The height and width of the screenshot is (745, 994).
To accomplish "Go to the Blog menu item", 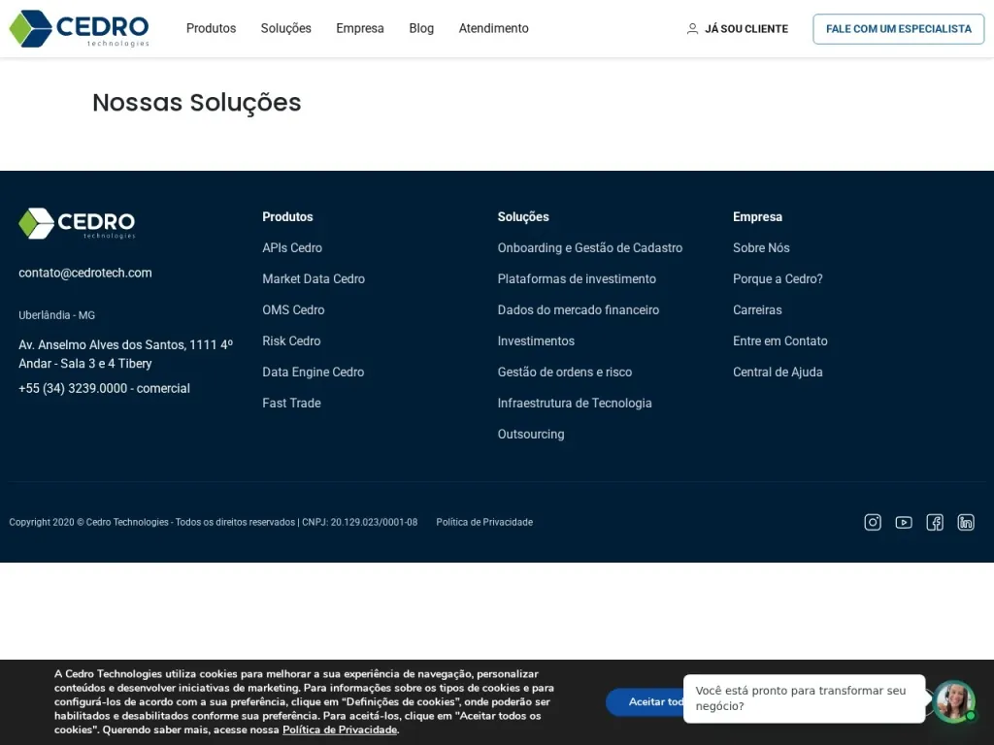I will (421, 28).
